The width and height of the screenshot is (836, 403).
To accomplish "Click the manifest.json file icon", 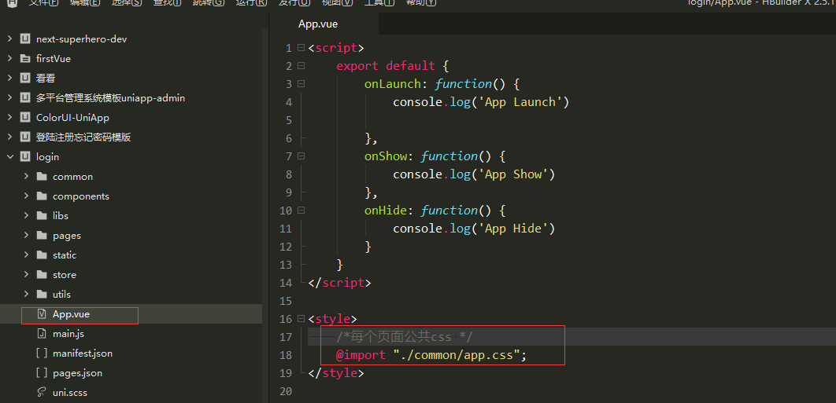I will [x=42, y=354].
